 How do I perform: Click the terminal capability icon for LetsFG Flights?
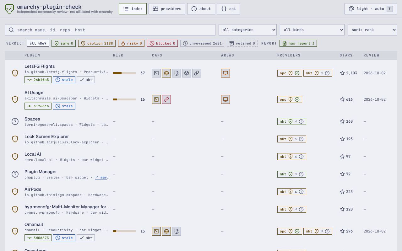[156, 73]
